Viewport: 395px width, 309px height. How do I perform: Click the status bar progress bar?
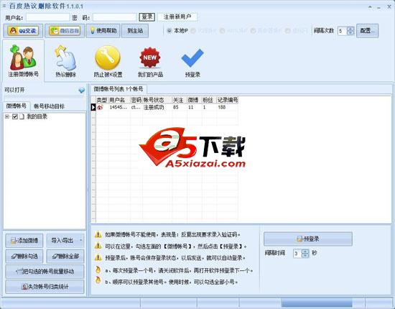point(317,303)
